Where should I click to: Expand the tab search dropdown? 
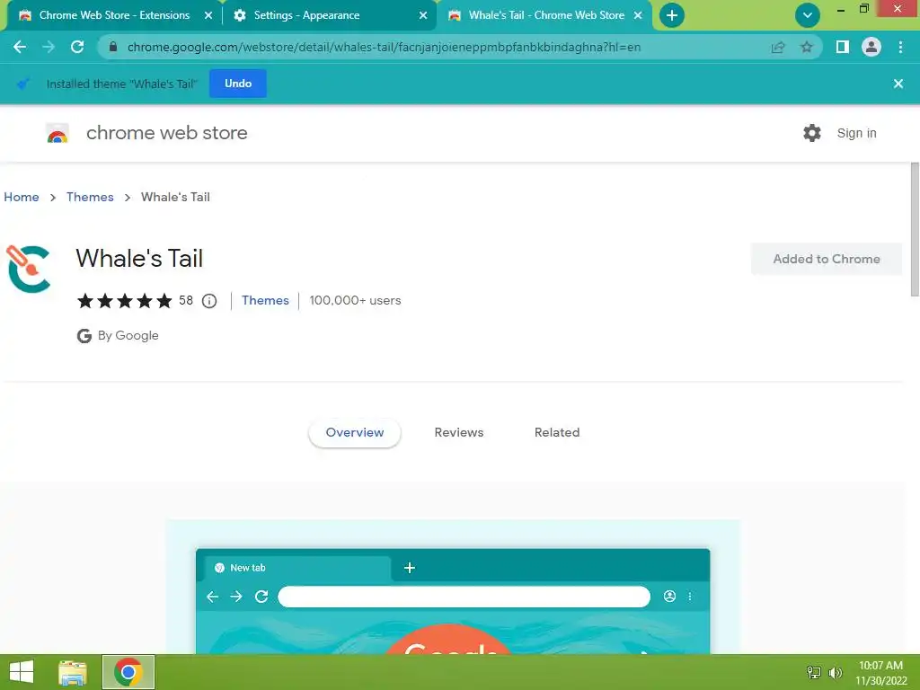(808, 15)
